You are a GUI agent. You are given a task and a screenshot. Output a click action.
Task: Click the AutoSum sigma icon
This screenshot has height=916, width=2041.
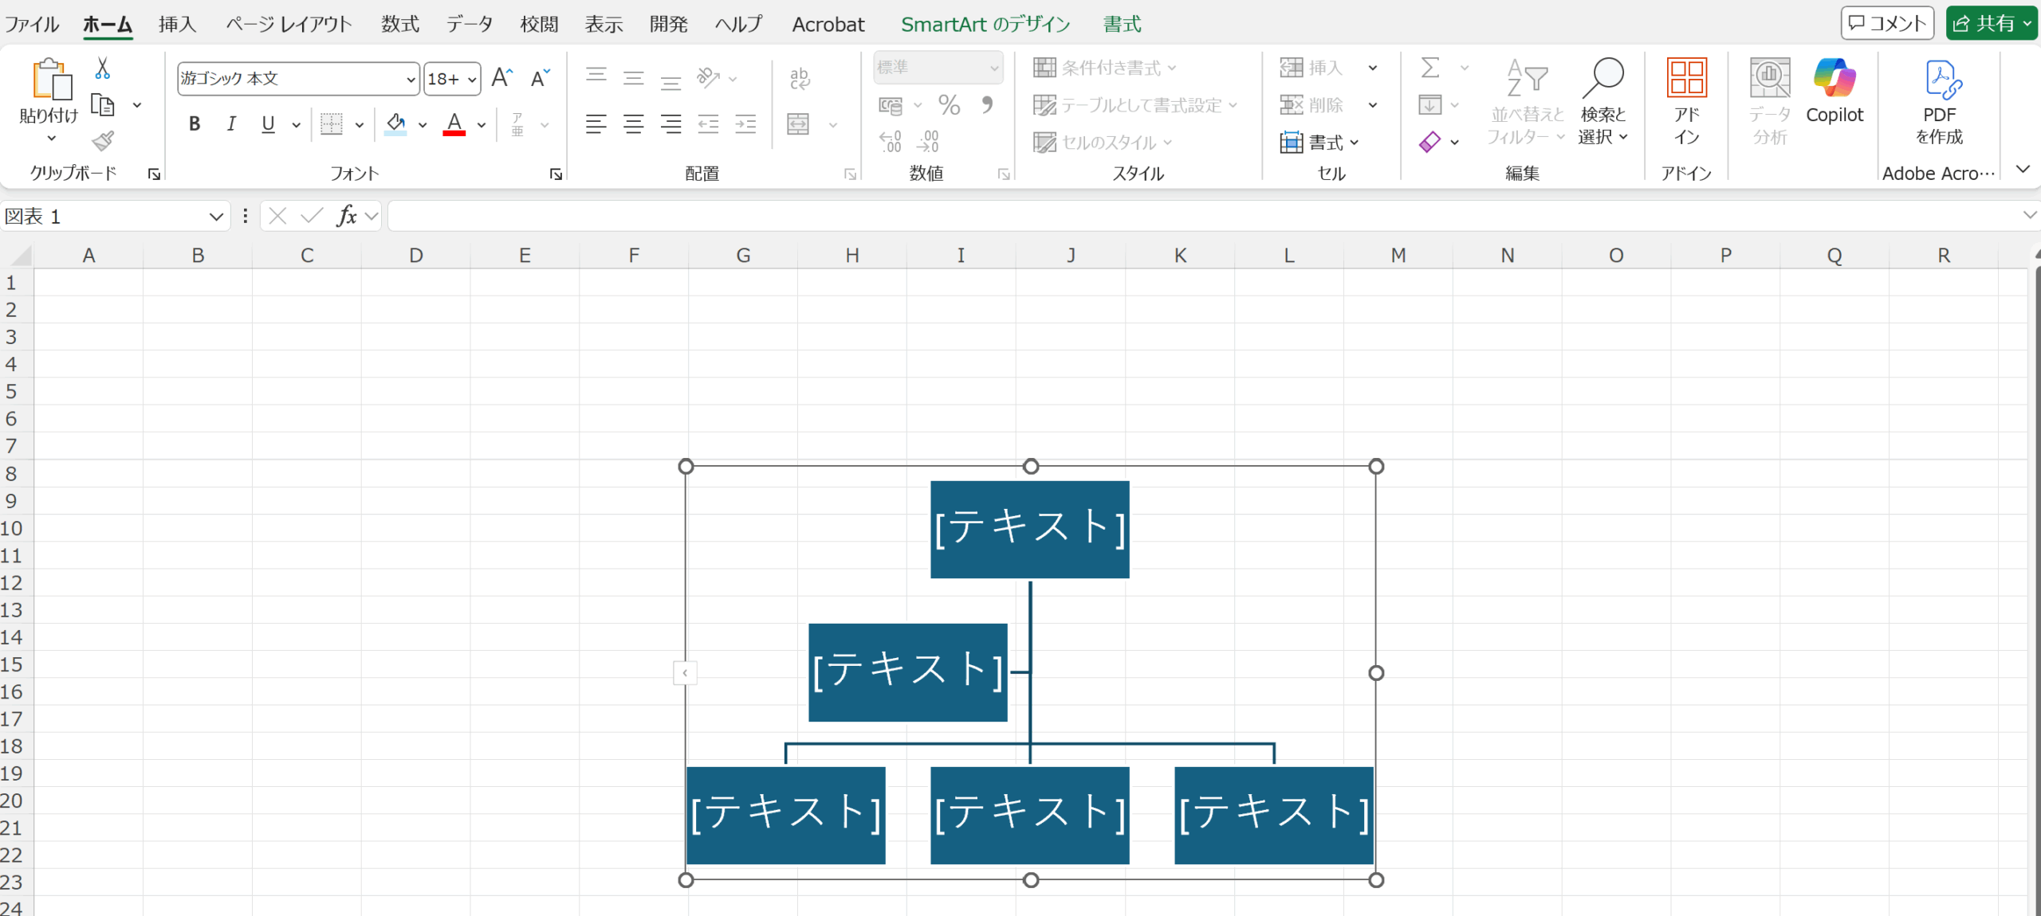click(x=1431, y=68)
